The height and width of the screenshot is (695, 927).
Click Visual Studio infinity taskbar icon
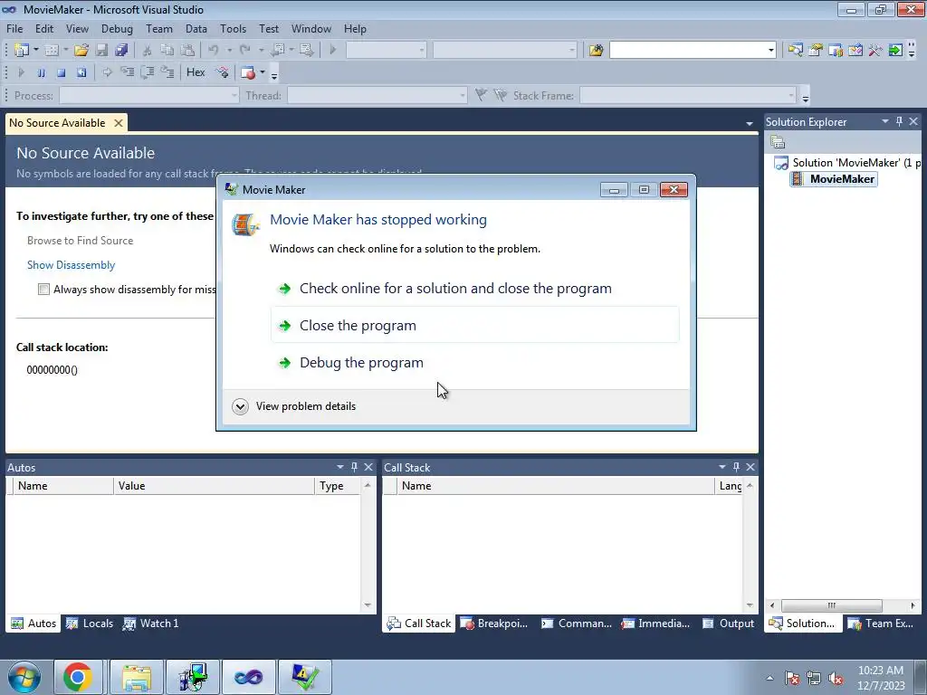click(248, 677)
